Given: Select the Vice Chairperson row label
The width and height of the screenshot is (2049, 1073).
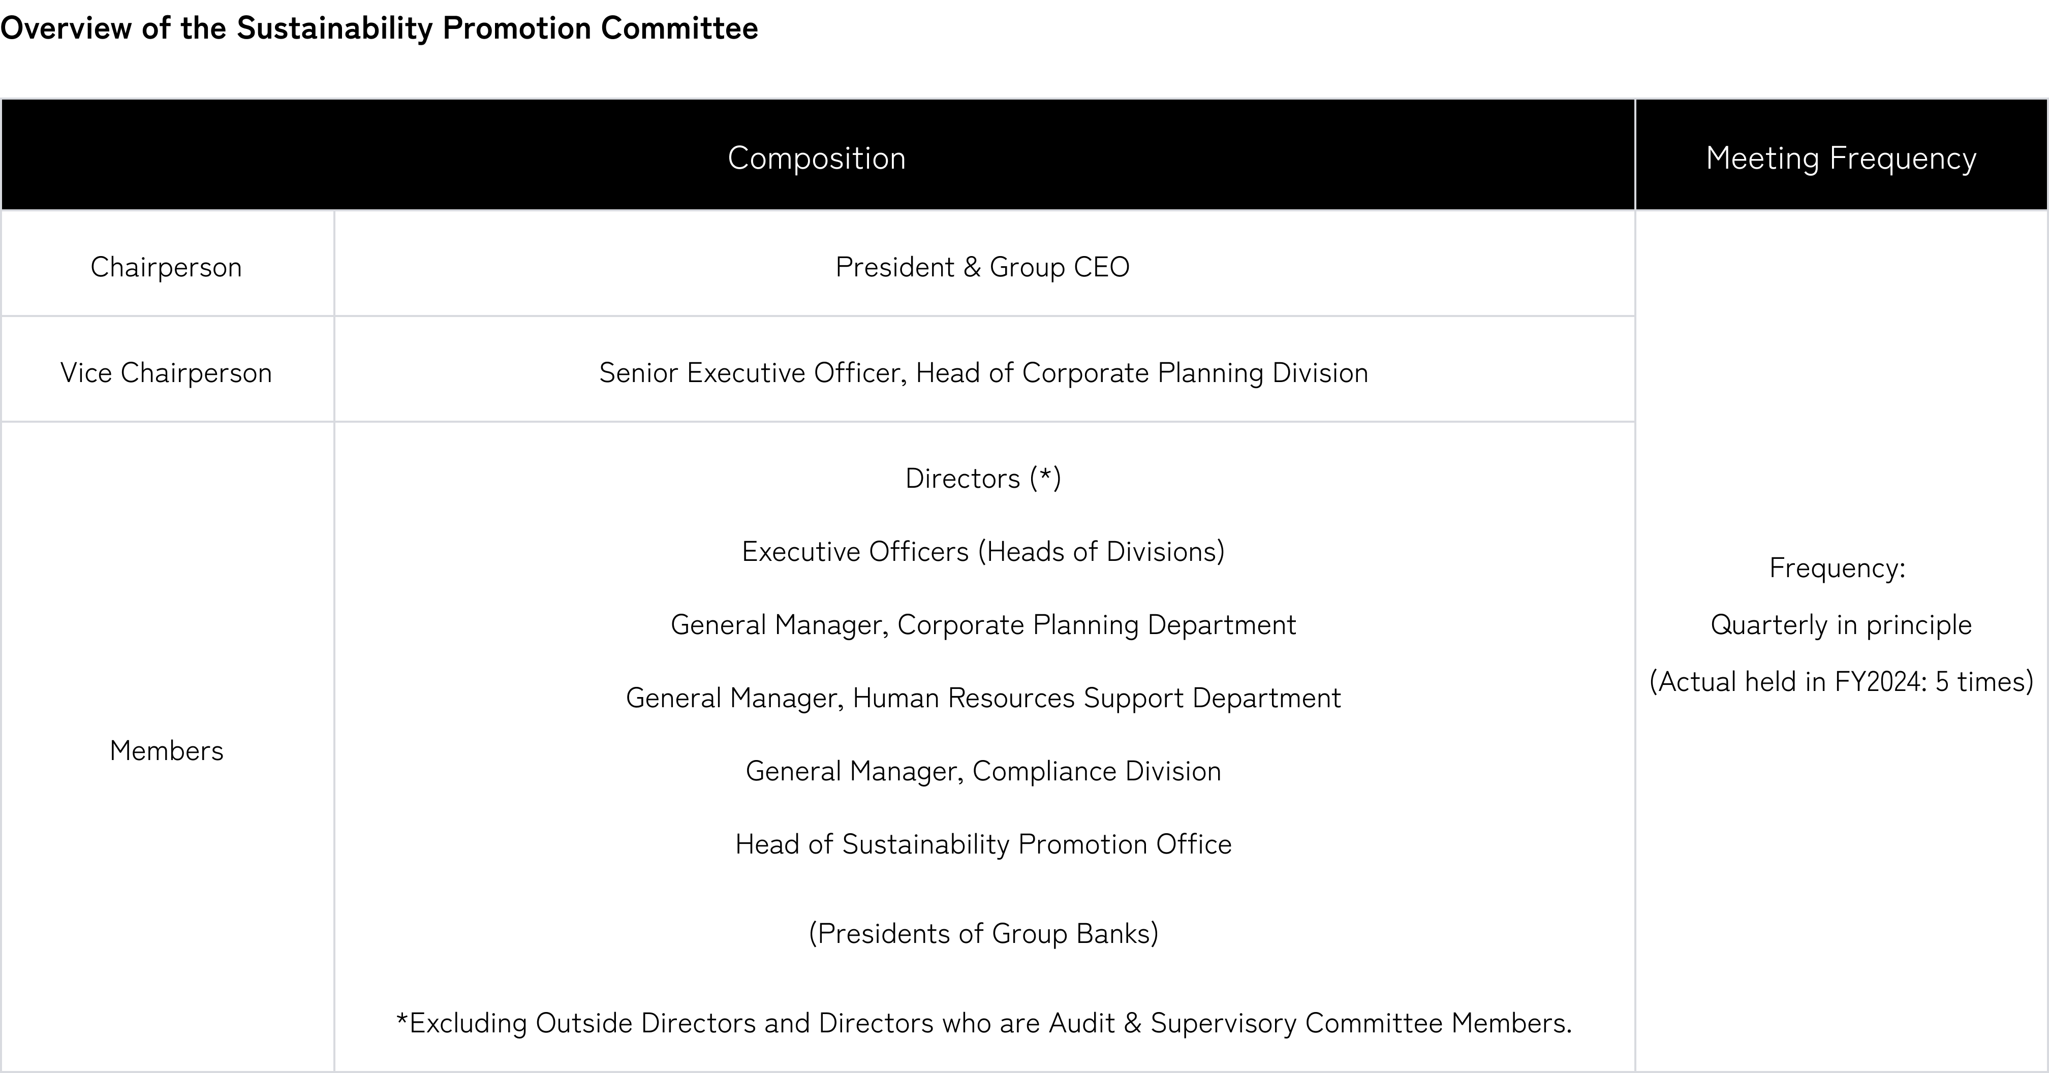Looking at the screenshot, I should 166,372.
